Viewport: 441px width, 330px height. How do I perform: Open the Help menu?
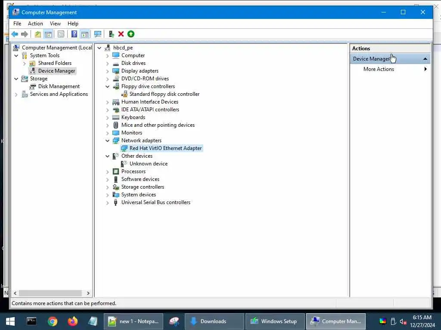(73, 24)
